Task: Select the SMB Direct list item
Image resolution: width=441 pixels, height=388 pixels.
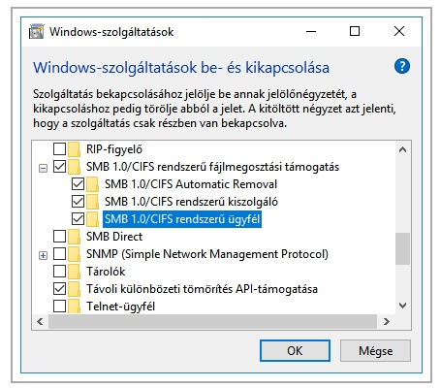Action: point(114,237)
